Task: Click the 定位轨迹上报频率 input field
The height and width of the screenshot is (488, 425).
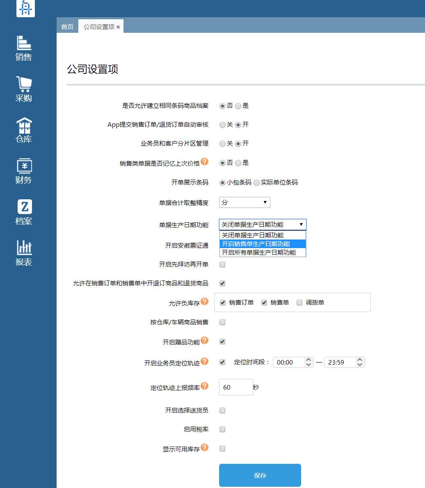Action: pyautogui.click(x=236, y=387)
